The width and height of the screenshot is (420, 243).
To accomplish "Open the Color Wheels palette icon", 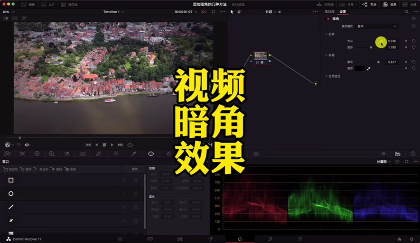I will 37,154.
